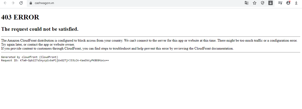
Task: Open the Google Translate page icon
Action: 246,3
